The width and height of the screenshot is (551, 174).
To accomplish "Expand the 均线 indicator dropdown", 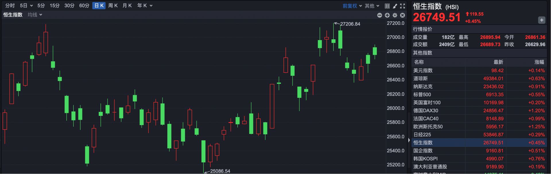I will point(35,15).
